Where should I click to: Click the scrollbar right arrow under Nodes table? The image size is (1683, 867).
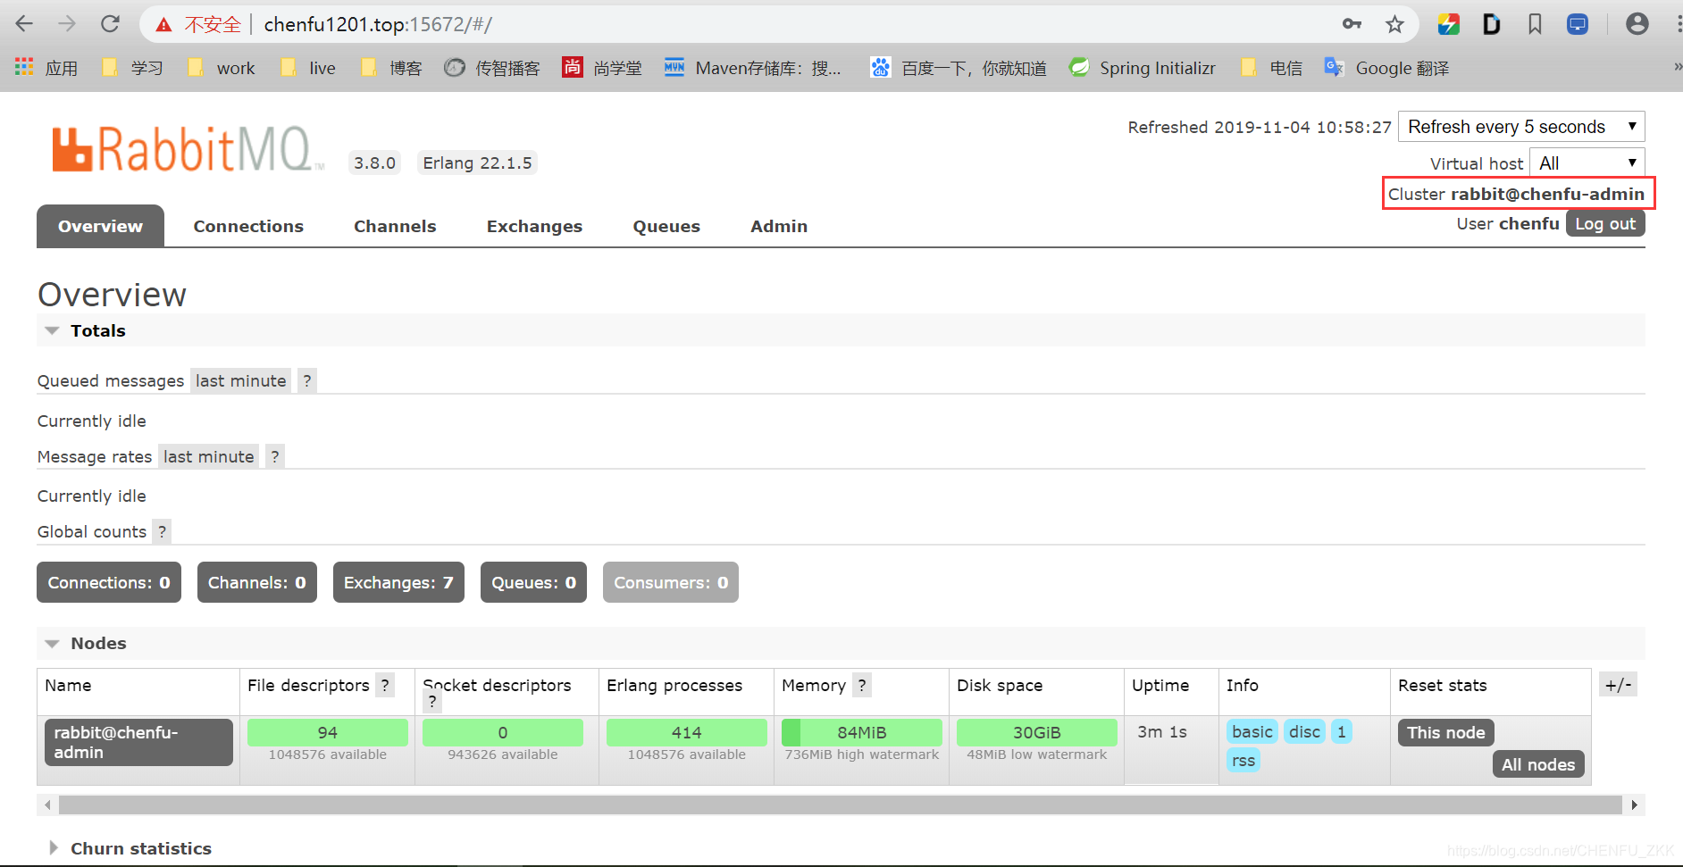point(1634,805)
